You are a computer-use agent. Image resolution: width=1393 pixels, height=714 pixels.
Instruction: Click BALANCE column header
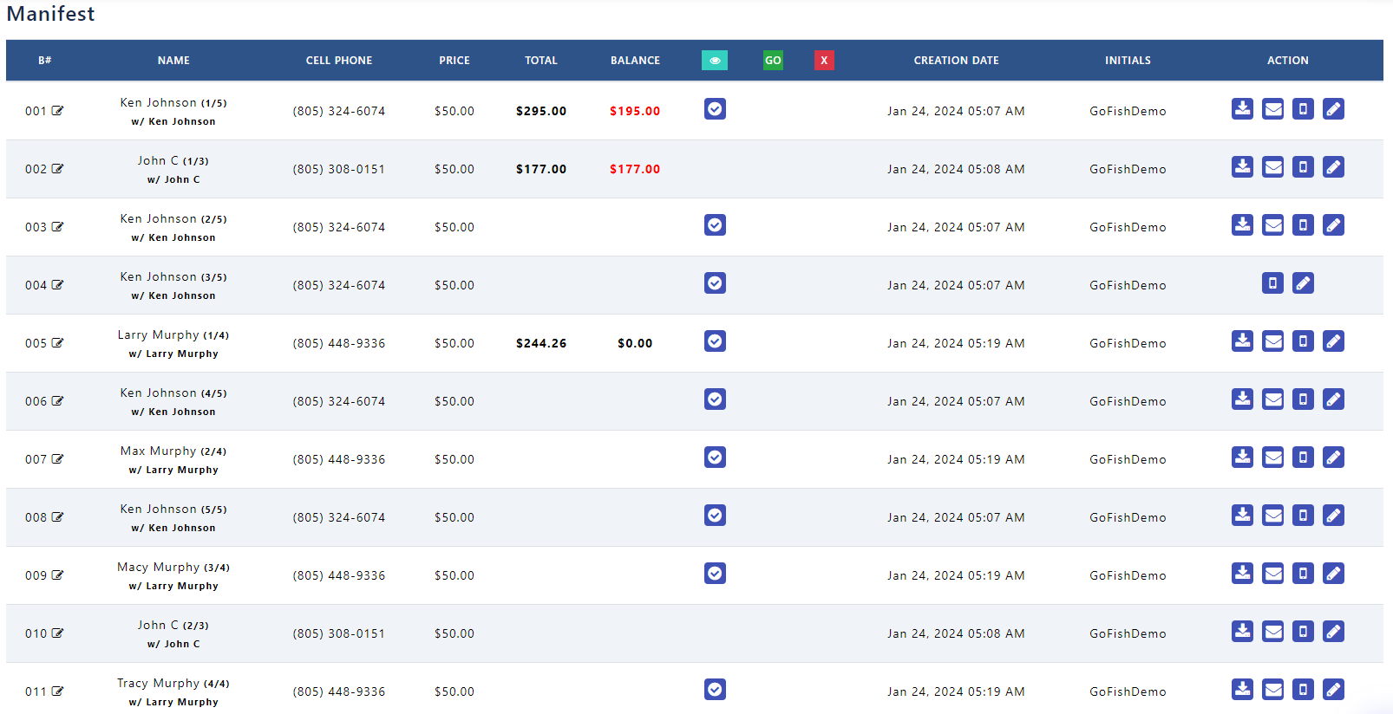[x=635, y=61]
